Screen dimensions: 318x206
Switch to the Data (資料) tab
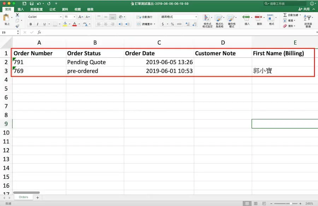click(65, 9)
